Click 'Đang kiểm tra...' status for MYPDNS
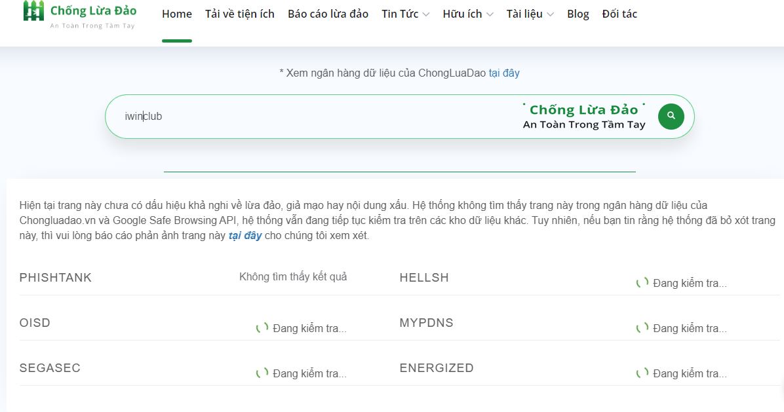Screen dimensions: 784x412 (x=690, y=329)
